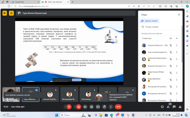
Task: Switch to the Meet xdy-wfea-pbv browser tab
Action: (x=55, y=2)
